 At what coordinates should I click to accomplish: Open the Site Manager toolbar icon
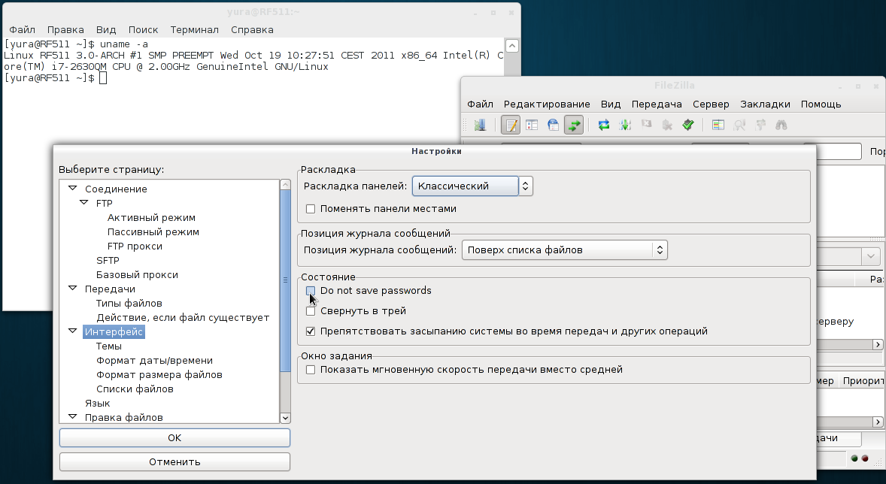[x=479, y=125]
